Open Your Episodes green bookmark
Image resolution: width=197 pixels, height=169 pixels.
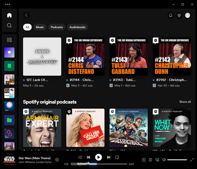9,66
